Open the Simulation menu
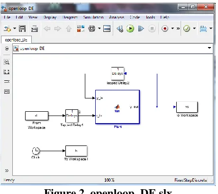 click(93, 17)
